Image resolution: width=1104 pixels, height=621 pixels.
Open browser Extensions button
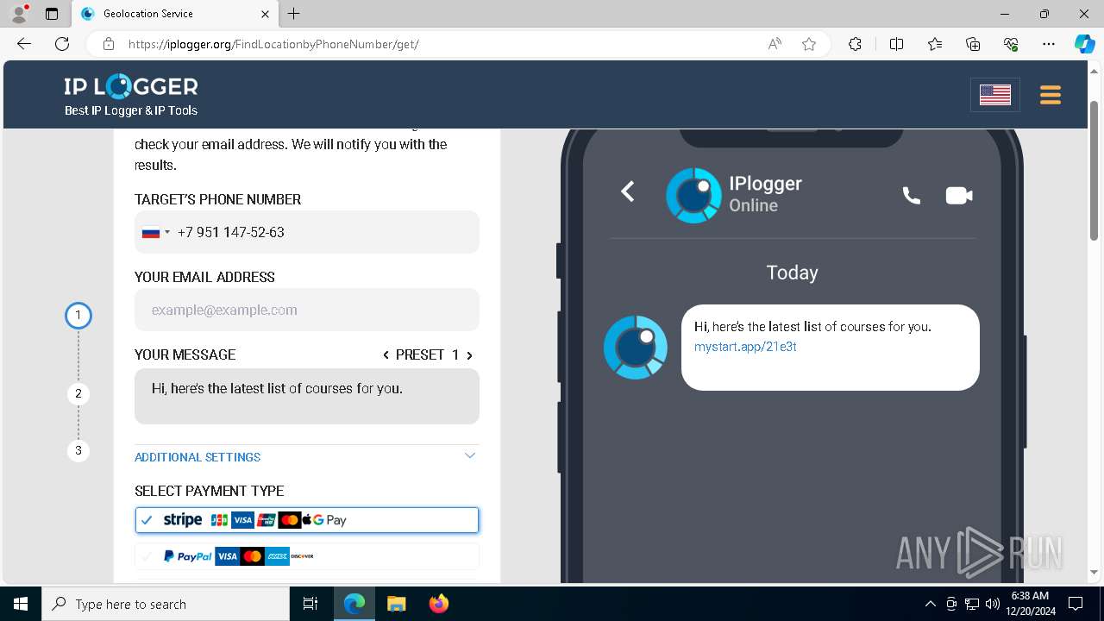pyautogui.click(x=855, y=44)
